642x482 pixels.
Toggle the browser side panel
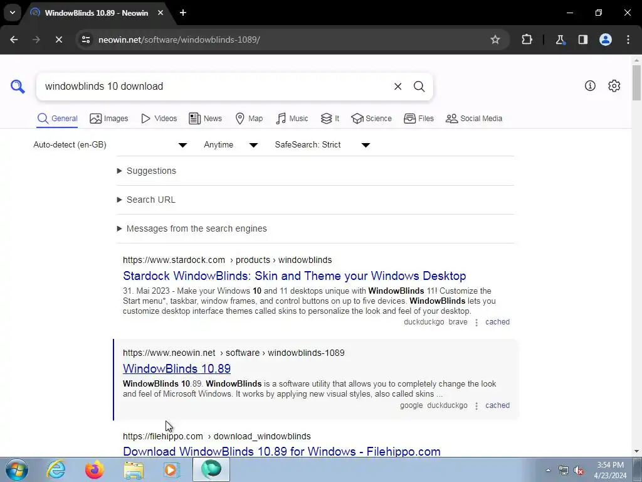(583, 40)
